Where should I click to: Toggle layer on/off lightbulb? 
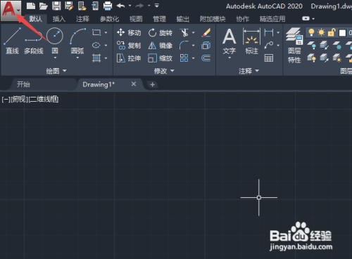tap(311, 32)
